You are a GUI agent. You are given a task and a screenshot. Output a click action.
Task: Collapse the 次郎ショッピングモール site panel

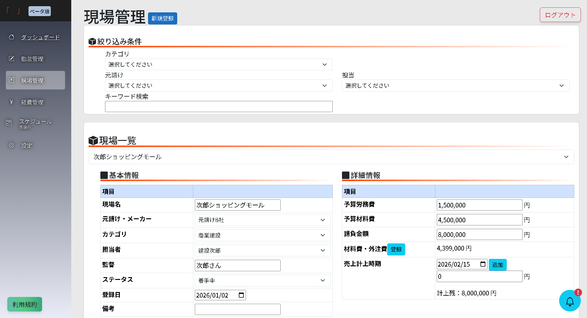567,157
